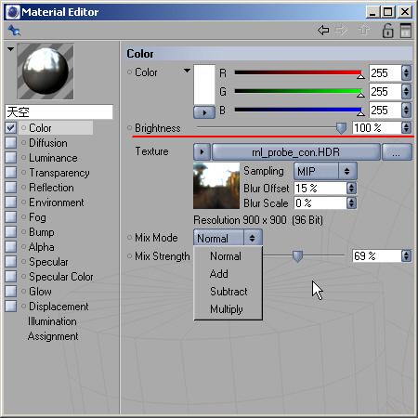418x418 pixels.
Task: Choose Multiply from the Mix Mode list
Action: click(227, 309)
